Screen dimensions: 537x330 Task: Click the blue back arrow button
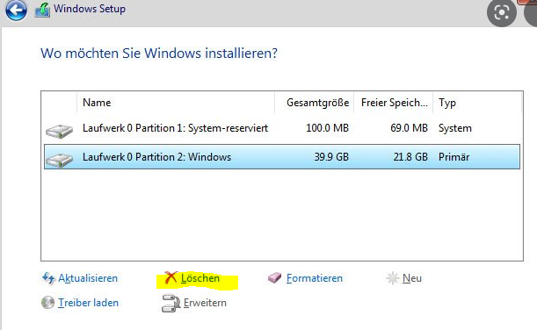point(16,11)
